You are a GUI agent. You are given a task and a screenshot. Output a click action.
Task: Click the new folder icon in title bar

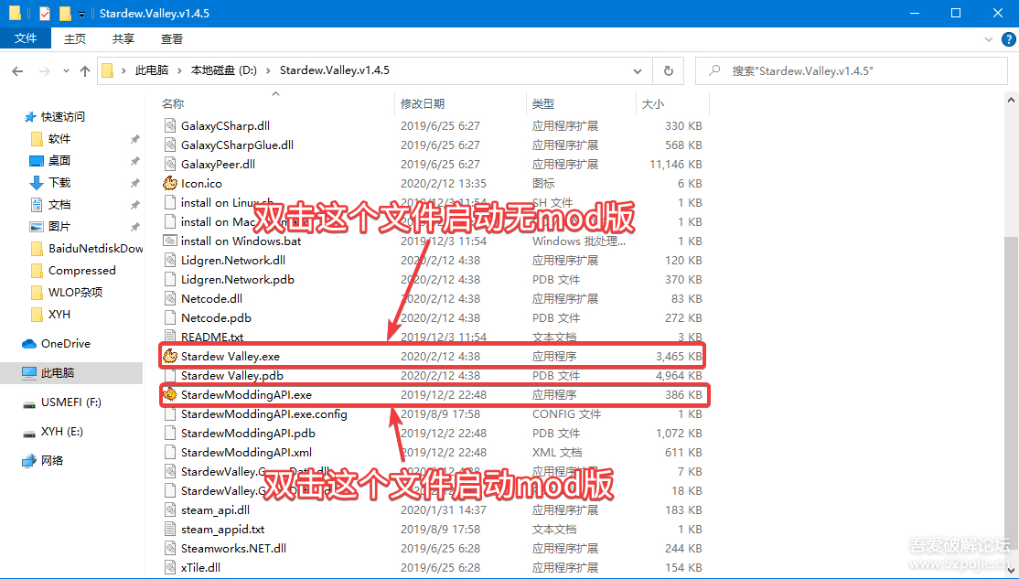(65, 13)
